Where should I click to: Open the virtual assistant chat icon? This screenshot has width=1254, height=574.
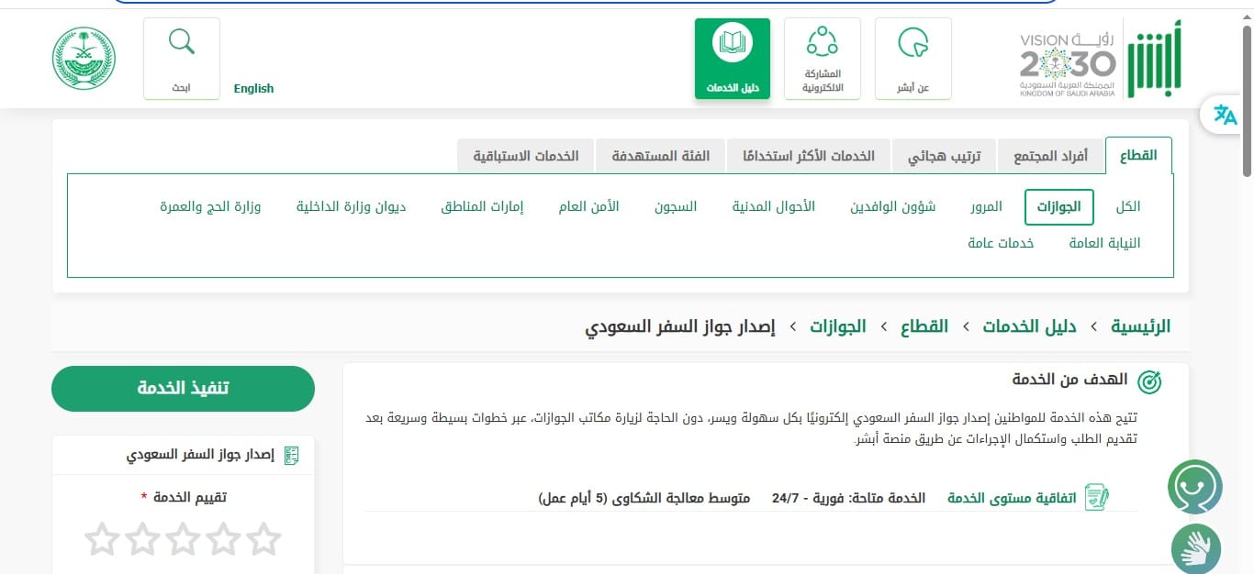click(1195, 487)
